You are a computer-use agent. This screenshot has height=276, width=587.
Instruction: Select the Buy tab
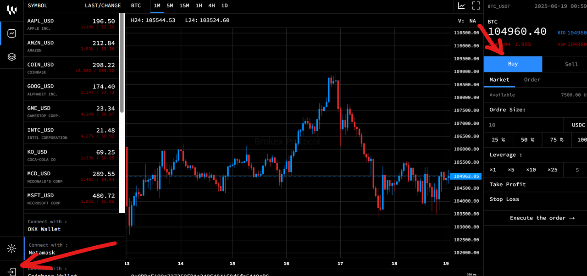coord(513,64)
